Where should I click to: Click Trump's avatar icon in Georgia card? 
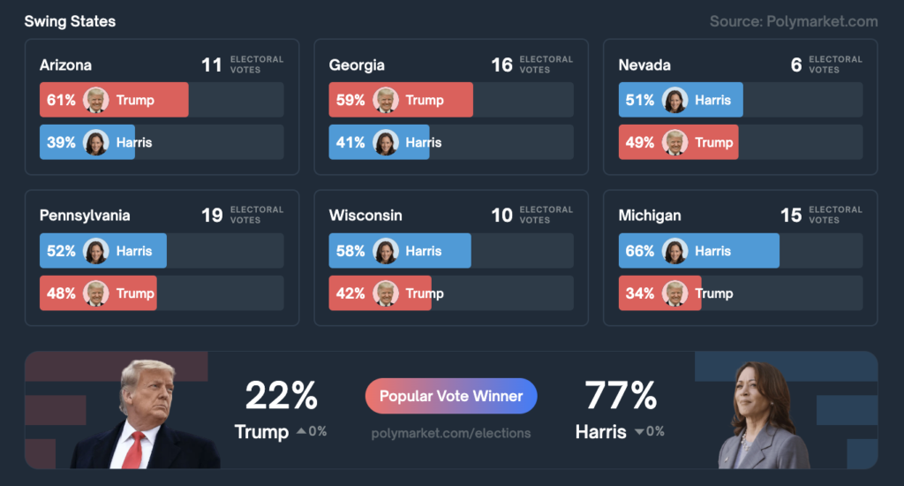386,100
